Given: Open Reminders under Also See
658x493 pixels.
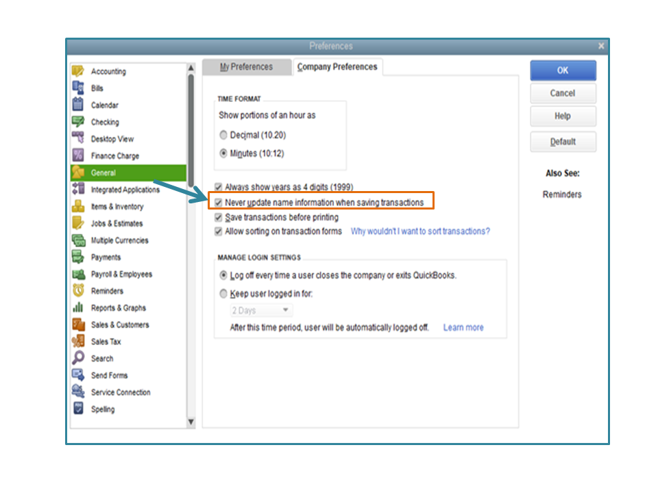Looking at the screenshot, I should coord(562,194).
